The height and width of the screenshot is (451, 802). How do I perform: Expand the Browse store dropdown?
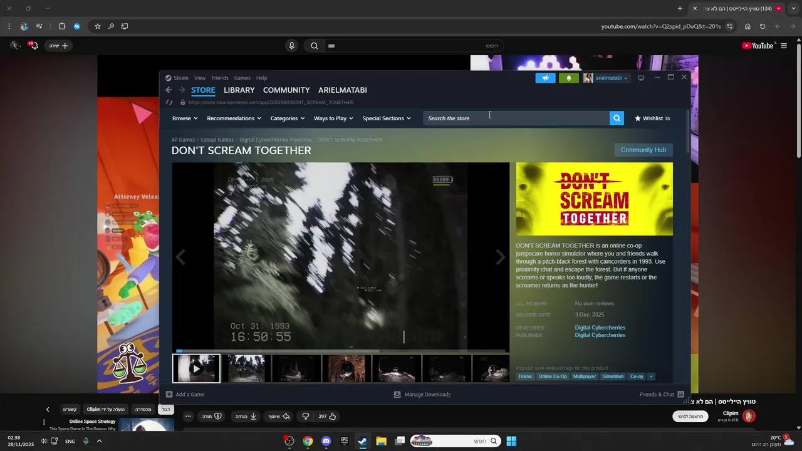point(185,118)
